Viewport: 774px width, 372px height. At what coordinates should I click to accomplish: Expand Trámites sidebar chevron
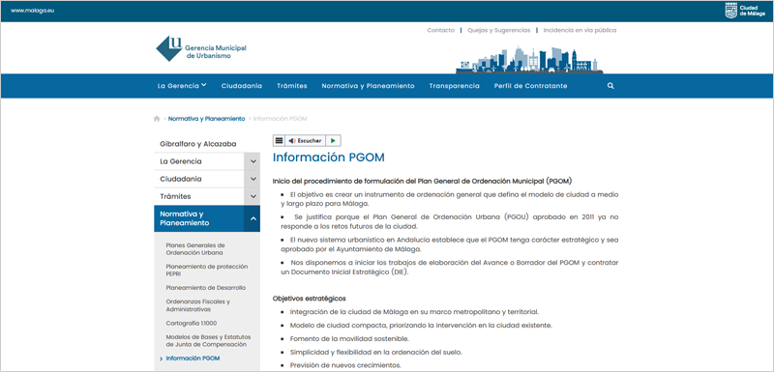(x=253, y=196)
